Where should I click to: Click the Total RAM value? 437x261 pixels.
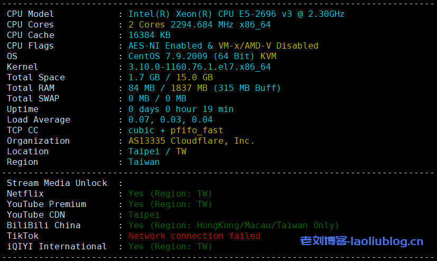[204, 88]
